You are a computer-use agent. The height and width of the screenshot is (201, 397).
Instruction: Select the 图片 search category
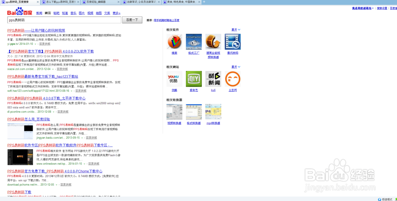click(x=82, y=13)
